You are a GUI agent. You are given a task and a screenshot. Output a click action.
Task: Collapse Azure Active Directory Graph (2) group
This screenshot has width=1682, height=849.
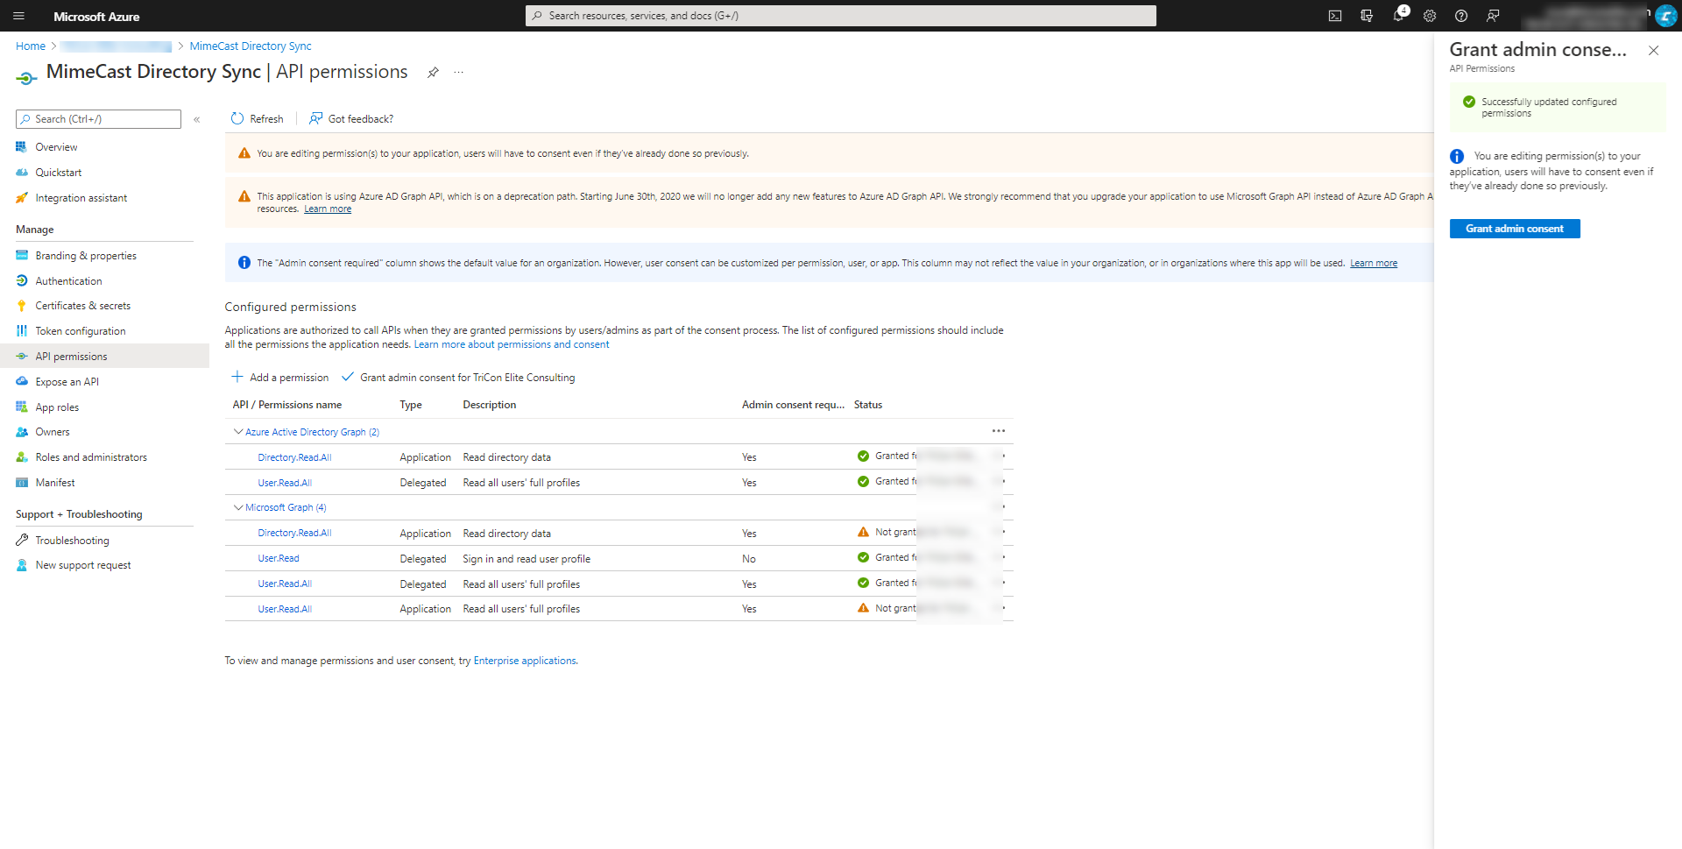[238, 432]
